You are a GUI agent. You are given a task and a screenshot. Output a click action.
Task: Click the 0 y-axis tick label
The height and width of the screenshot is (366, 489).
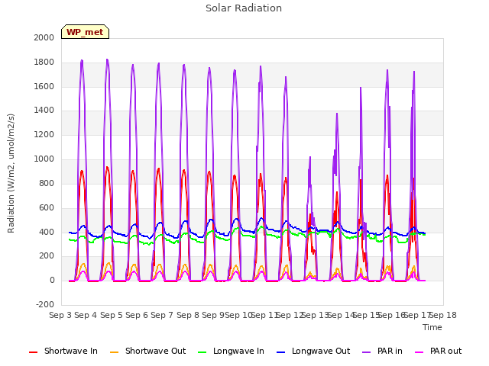(x=52, y=281)
